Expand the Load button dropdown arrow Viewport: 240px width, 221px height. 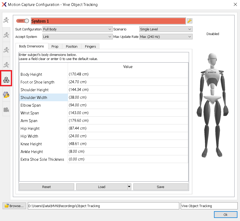click(x=129, y=187)
